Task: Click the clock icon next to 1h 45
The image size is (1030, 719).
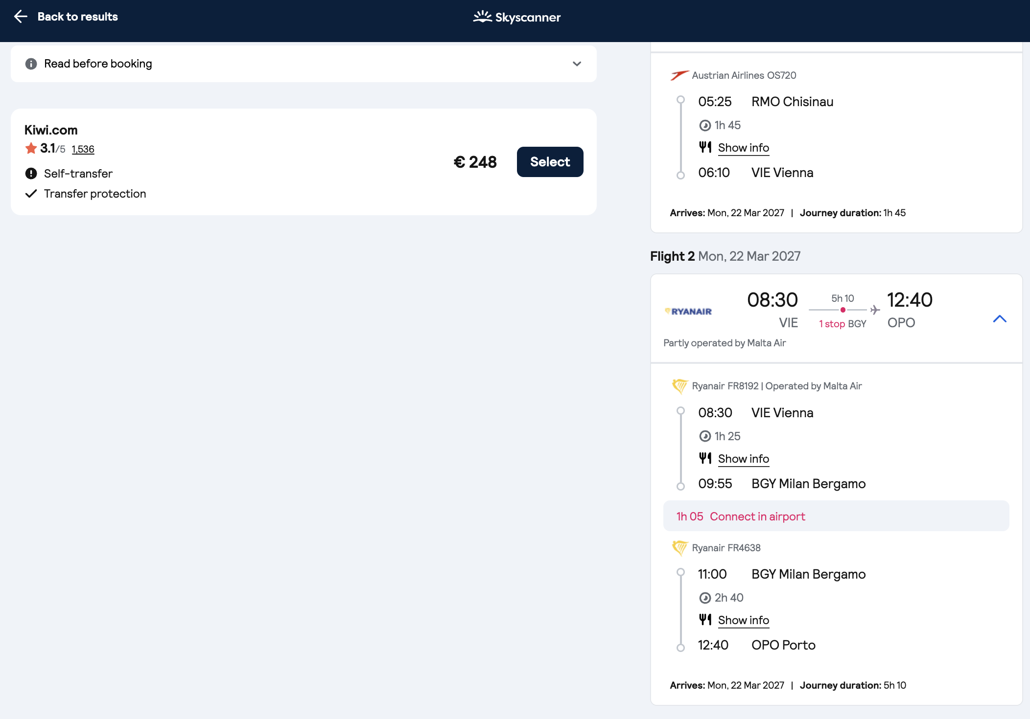Action: click(705, 126)
